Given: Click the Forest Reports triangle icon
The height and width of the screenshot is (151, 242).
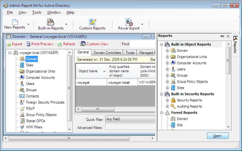Looking at the screenshot, I should click(167, 112).
